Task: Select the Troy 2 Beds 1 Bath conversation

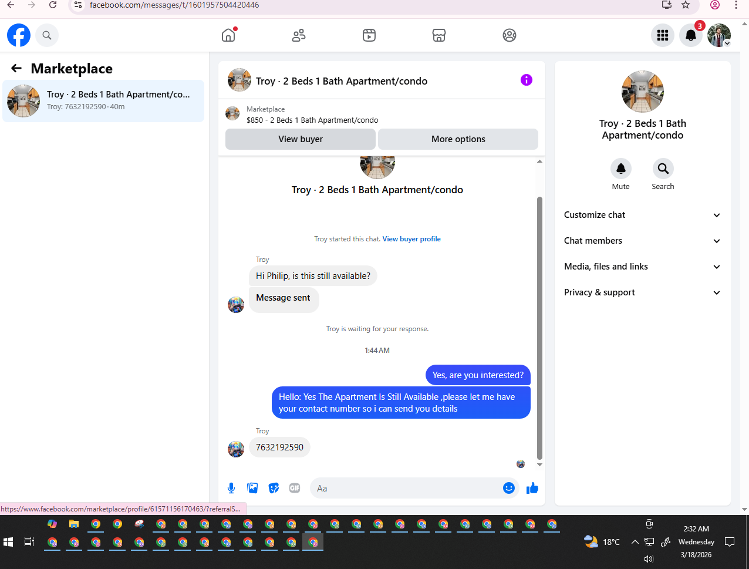Action: click(103, 100)
